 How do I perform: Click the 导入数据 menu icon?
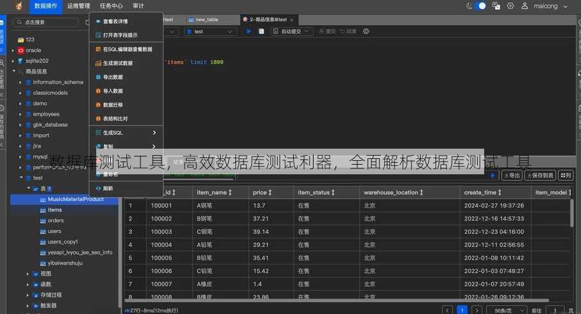click(x=98, y=91)
